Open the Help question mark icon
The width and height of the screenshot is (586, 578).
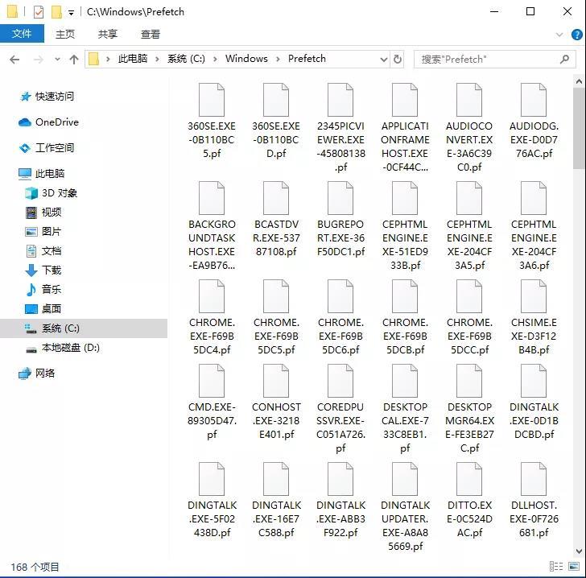pyautogui.click(x=576, y=35)
